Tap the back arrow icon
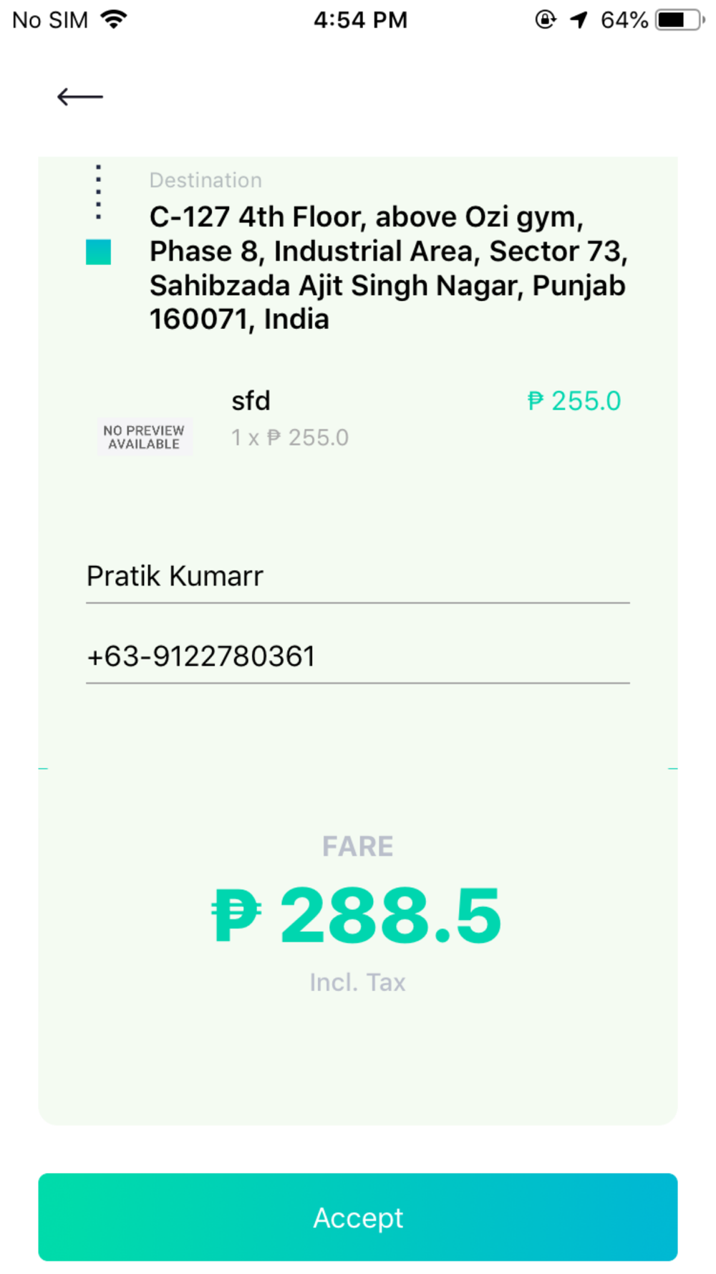 (80, 97)
